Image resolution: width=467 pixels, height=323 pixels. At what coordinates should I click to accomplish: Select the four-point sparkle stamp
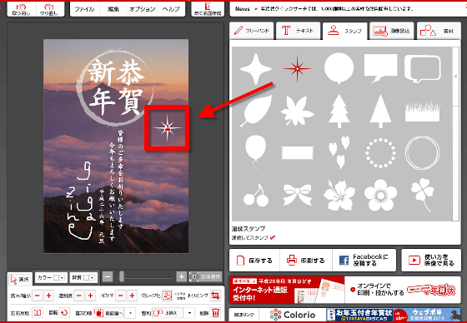point(255,69)
